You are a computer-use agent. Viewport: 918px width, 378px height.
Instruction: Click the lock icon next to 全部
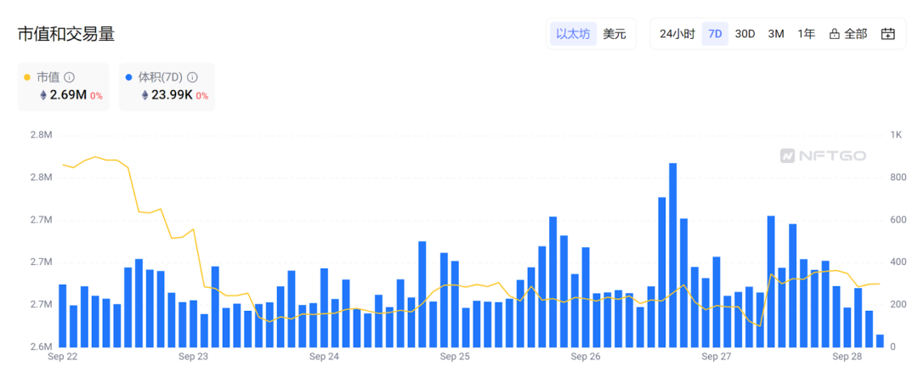pos(835,34)
